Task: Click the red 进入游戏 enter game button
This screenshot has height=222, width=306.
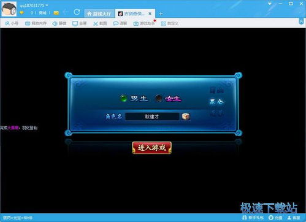Action: pyautogui.click(x=152, y=148)
